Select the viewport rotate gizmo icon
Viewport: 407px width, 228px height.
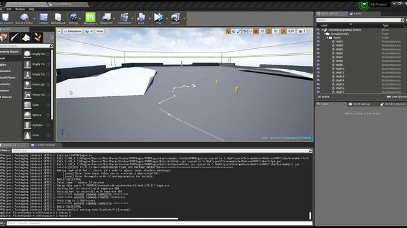tap(233, 31)
